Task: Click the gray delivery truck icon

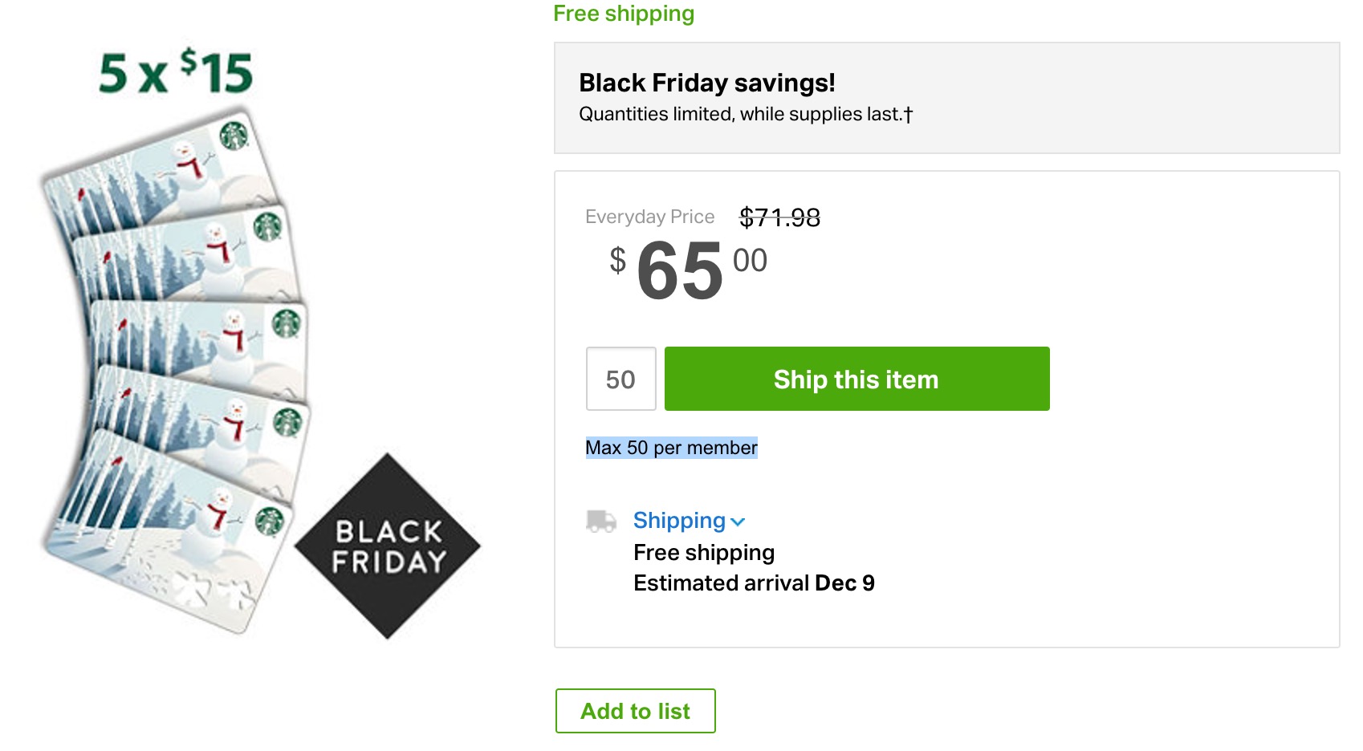Action: [x=600, y=522]
